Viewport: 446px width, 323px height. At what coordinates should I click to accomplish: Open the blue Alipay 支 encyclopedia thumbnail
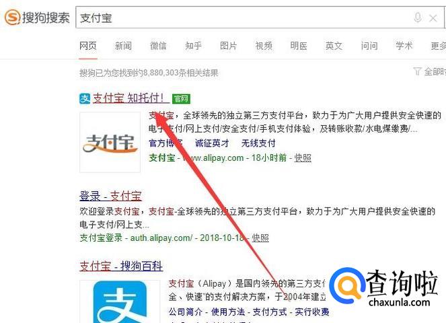click(x=120, y=301)
